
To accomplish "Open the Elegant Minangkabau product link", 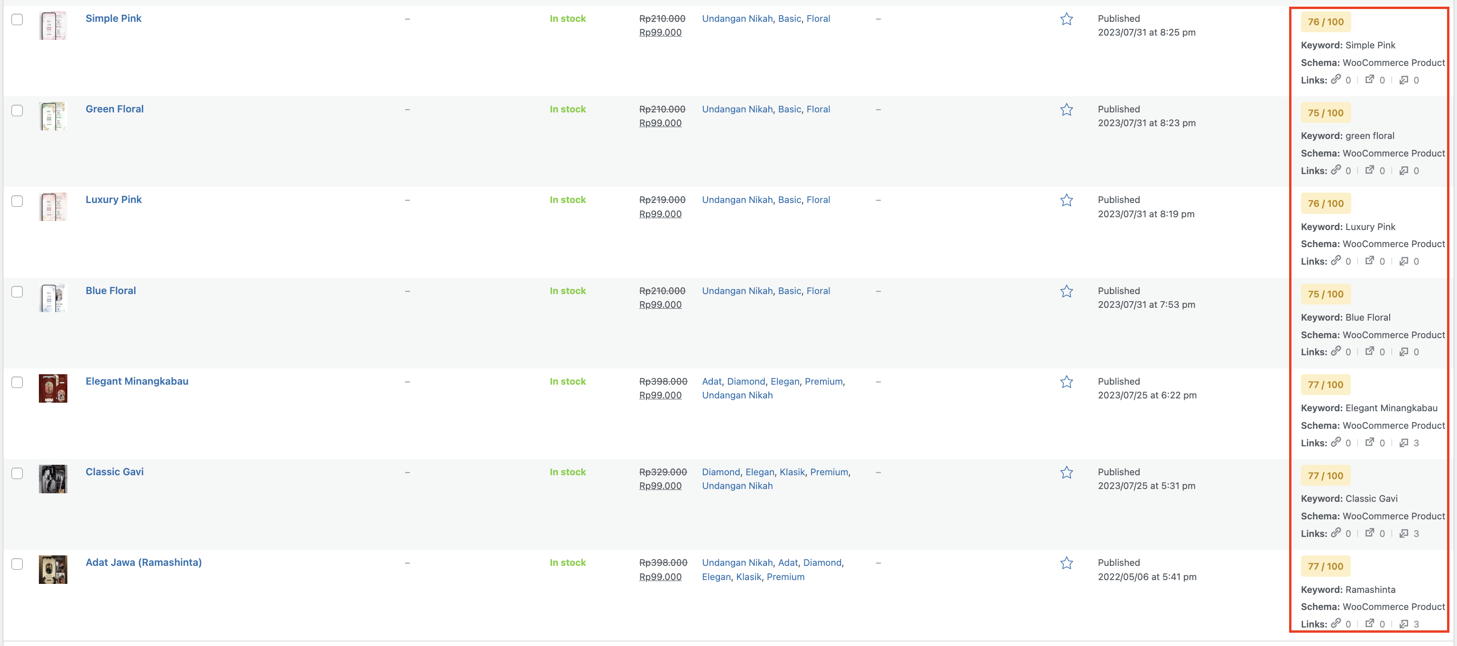I will click(137, 381).
